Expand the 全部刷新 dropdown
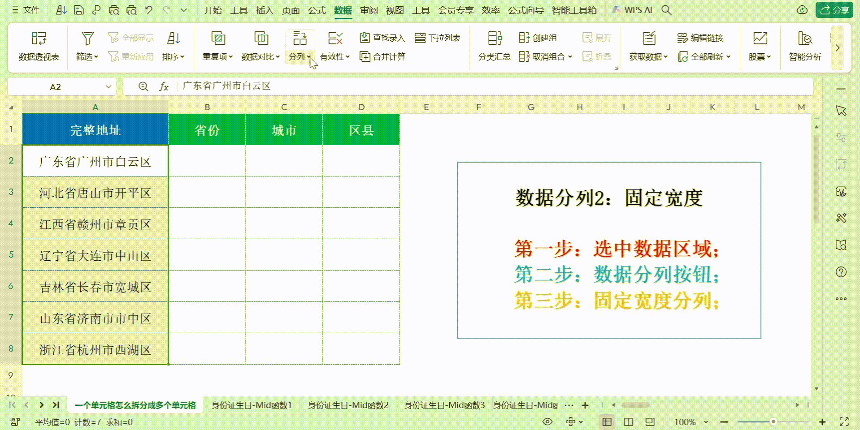Viewport: 860px width, 430px height. (728, 57)
